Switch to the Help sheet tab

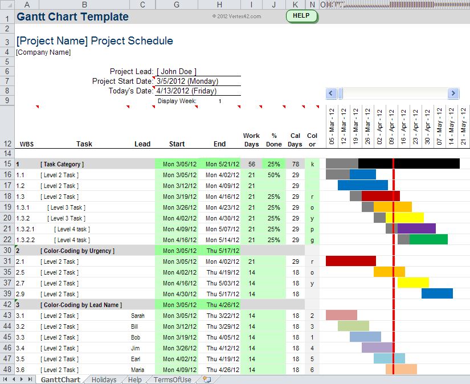click(134, 379)
